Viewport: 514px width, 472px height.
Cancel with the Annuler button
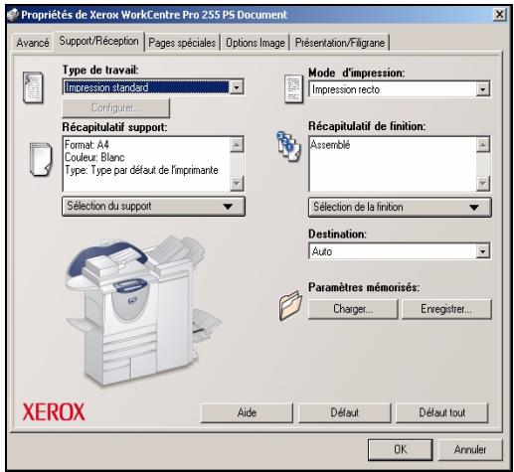coord(470,449)
